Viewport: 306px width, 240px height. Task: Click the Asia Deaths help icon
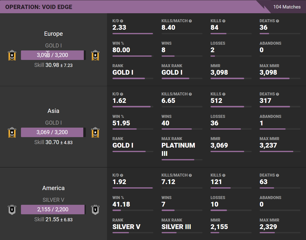click(x=278, y=94)
